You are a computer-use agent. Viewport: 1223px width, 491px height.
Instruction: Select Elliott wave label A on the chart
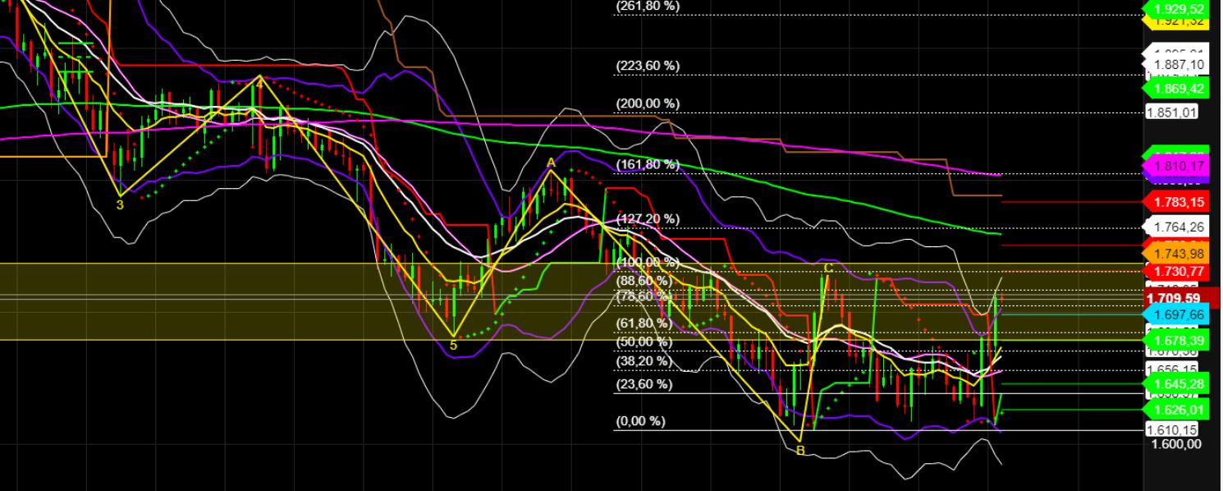pos(551,163)
